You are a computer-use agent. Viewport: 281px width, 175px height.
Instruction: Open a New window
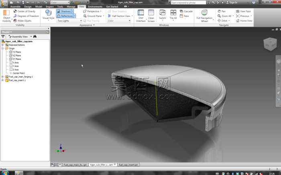184,16
